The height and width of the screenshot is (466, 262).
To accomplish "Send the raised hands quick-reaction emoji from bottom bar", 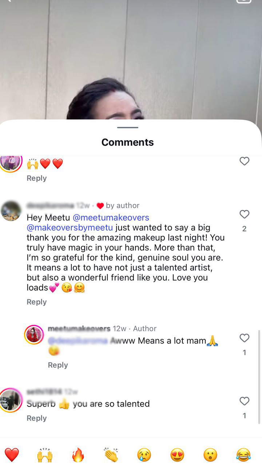I will pyautogui.click(x=45, y=455).
